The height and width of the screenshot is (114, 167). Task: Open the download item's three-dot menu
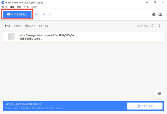pyautogui.click(x=158, y=37)
